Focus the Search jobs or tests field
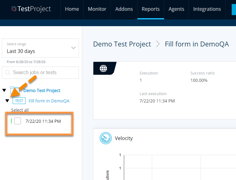Image resolution: width=236 pixels, height=180 pixels. tap(40, 73)
